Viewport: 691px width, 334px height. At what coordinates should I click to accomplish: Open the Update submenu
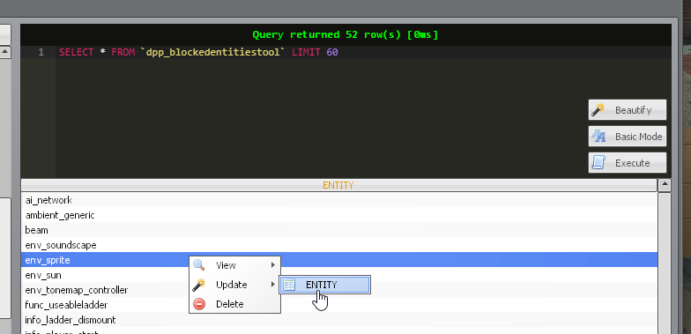pyautogui.click(x=234, y=285)
